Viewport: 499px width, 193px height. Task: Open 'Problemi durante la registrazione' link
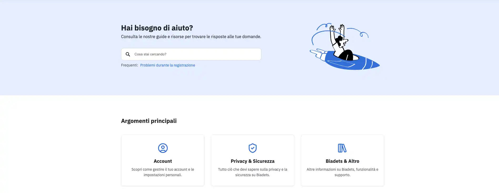[x=168, y=65]
